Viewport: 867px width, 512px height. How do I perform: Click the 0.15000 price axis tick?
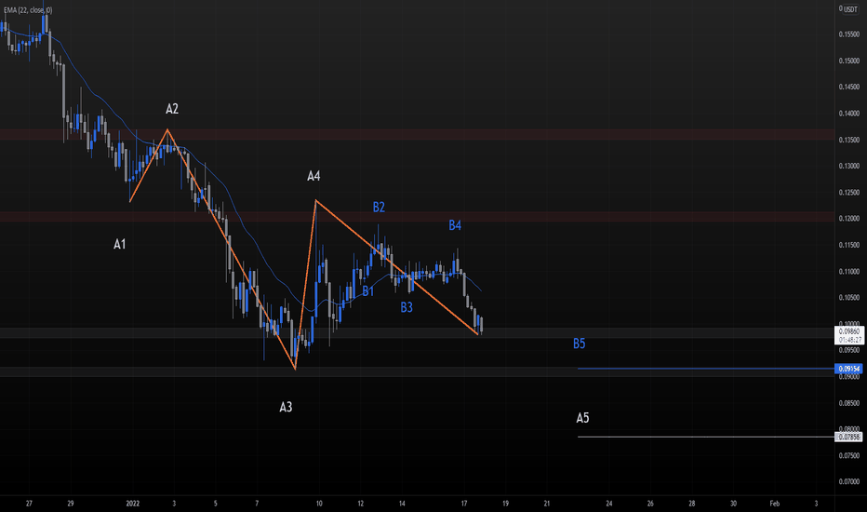(x=849, y=61)
